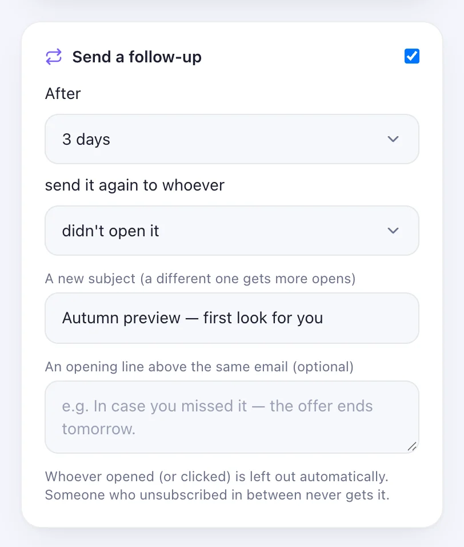Click the chevron beside didn't open it
Screen dimensions: 464x547
(x=393, y=231)
